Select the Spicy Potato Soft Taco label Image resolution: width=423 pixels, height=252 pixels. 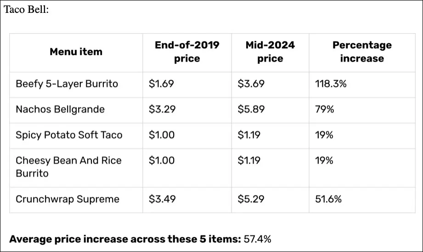tap(69, 135)
